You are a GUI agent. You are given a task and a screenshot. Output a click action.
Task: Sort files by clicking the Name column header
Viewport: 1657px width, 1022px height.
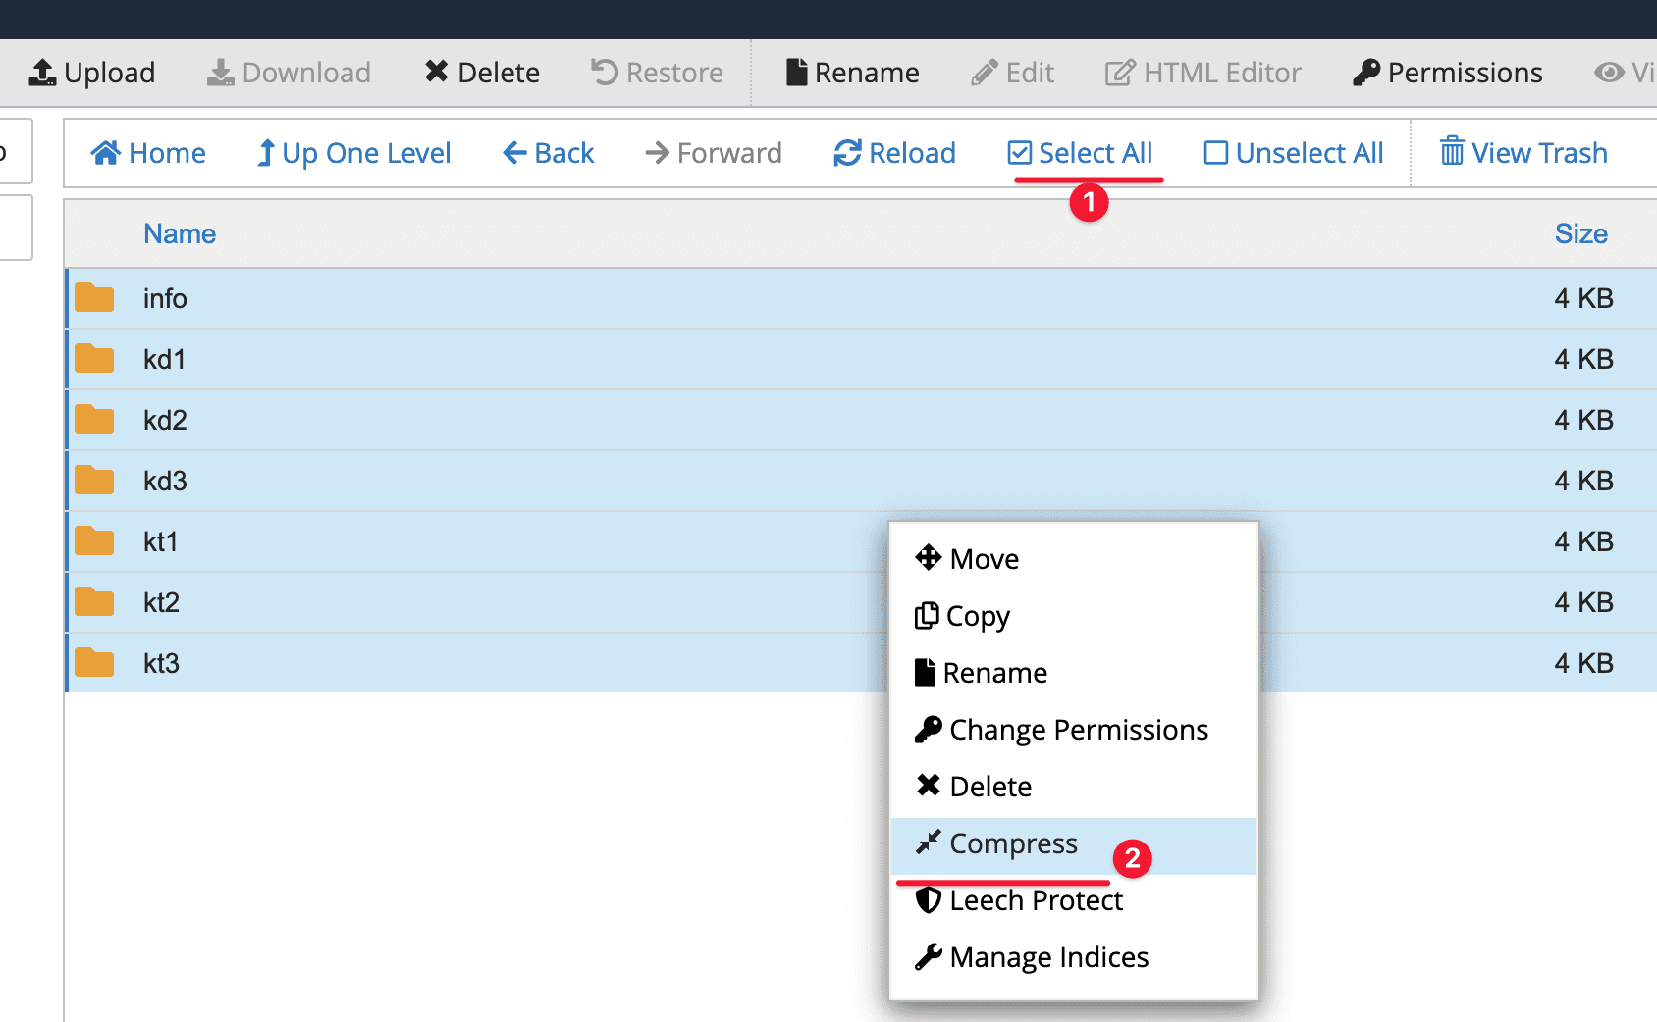[180, 233]
